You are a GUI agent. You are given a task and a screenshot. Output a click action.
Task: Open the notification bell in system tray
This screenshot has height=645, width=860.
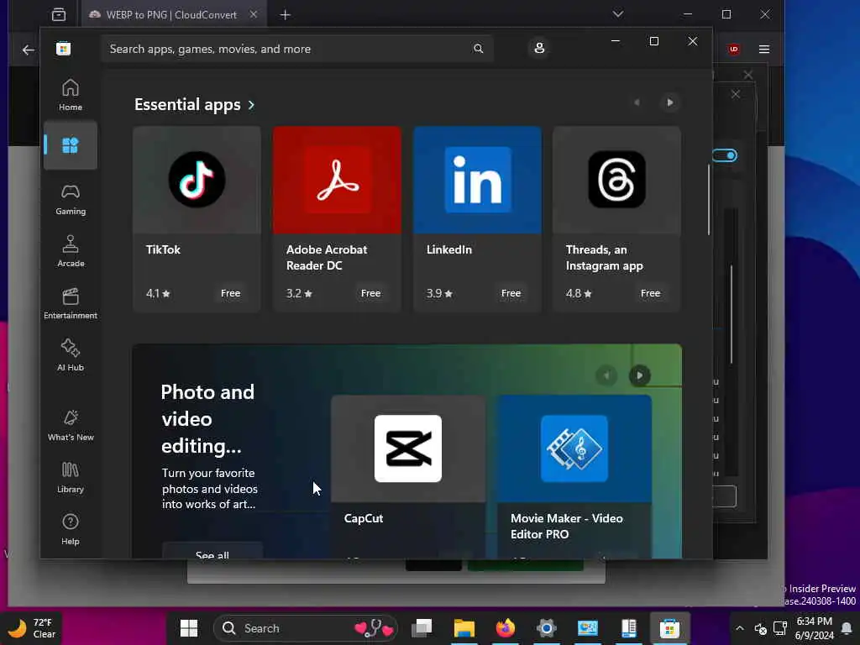(847, 628)
